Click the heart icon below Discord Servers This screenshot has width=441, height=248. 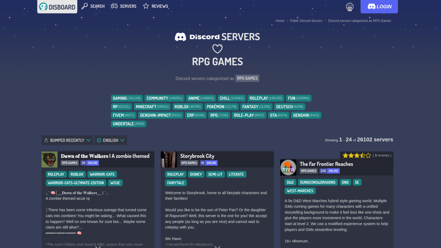tap(217, 49)
